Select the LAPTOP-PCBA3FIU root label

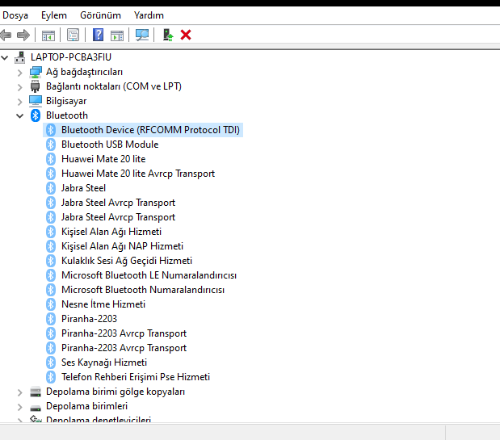point(71,57)
